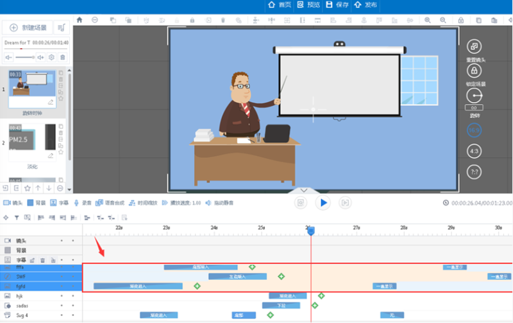Open the 时间缩放 time scaling tab
The image size is (513, 323).
tap(143, 203)
